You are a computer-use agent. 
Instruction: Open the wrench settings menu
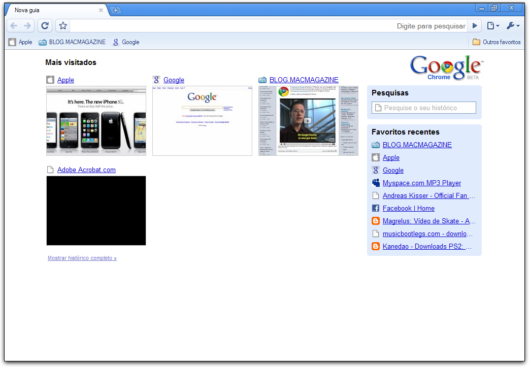513,26
